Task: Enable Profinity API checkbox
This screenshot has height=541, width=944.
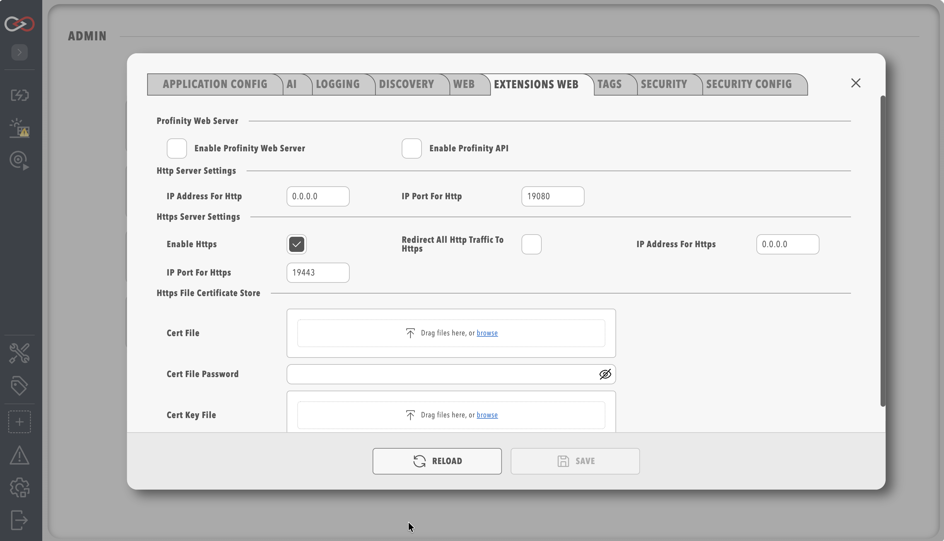Action: (411, 148)
